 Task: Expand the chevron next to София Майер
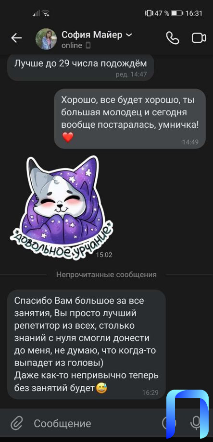[128, 35]
